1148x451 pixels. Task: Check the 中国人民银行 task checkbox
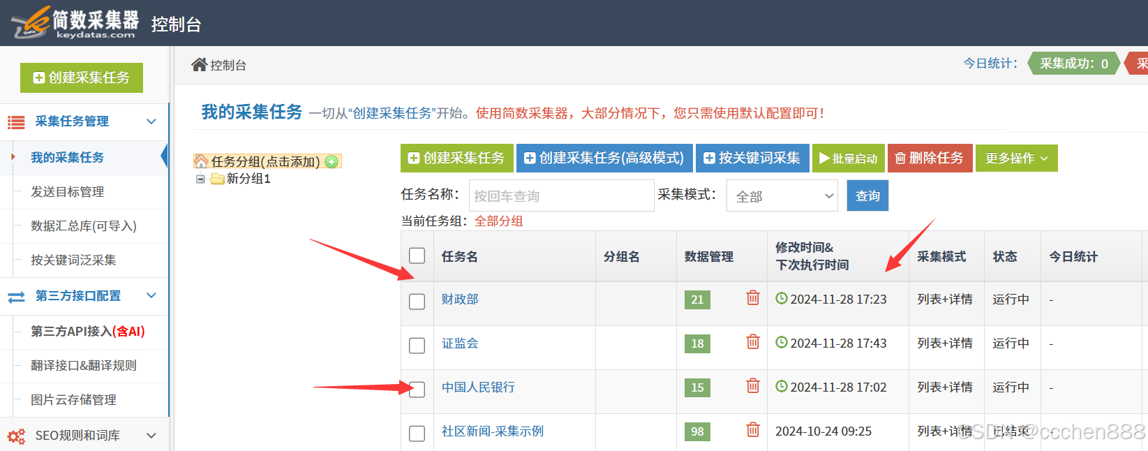point(417,390)
